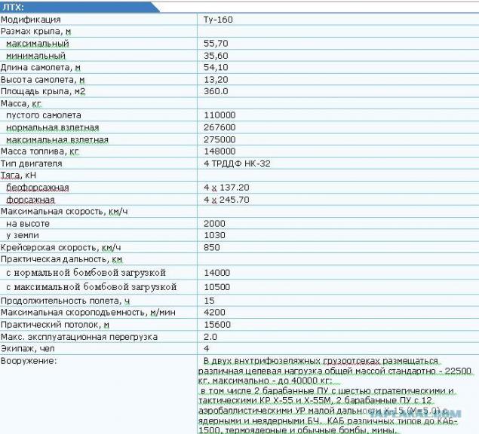Click the Продолжительность полета, ч label

coord(65,301)
